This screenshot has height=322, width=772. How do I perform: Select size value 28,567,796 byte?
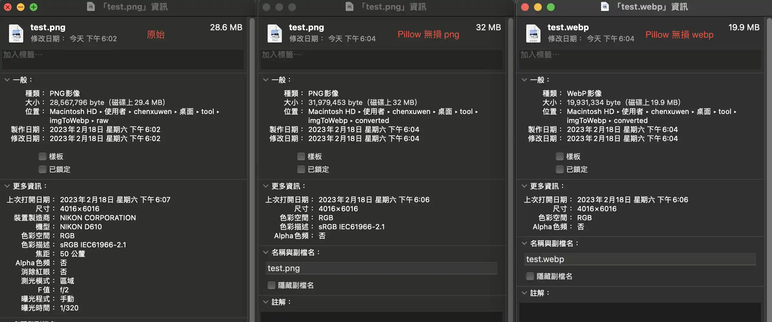click(x=77, y=102)
